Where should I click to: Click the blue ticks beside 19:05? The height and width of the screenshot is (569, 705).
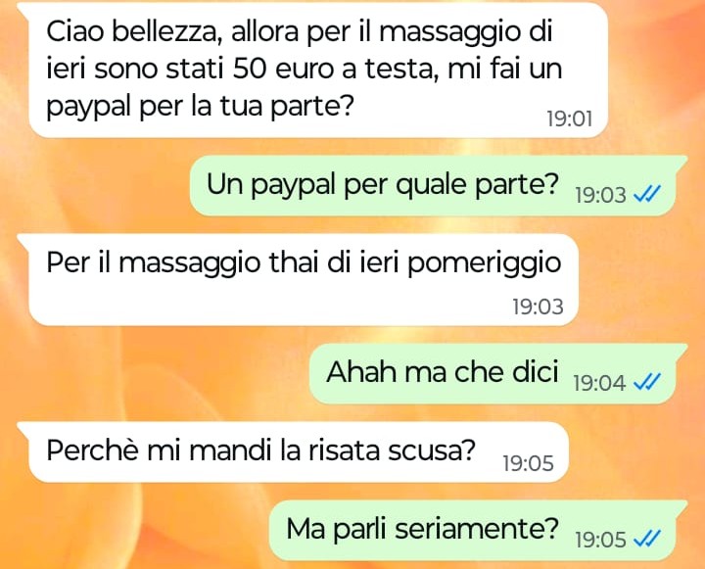coord(647,539)
